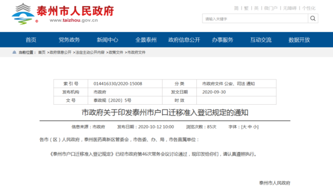The height and width of the screenshot is (192, 333).
Task: Click the article title 市政府关于印发泰州市户口迁移准入登记规定的通知
Action: [165, 113]
